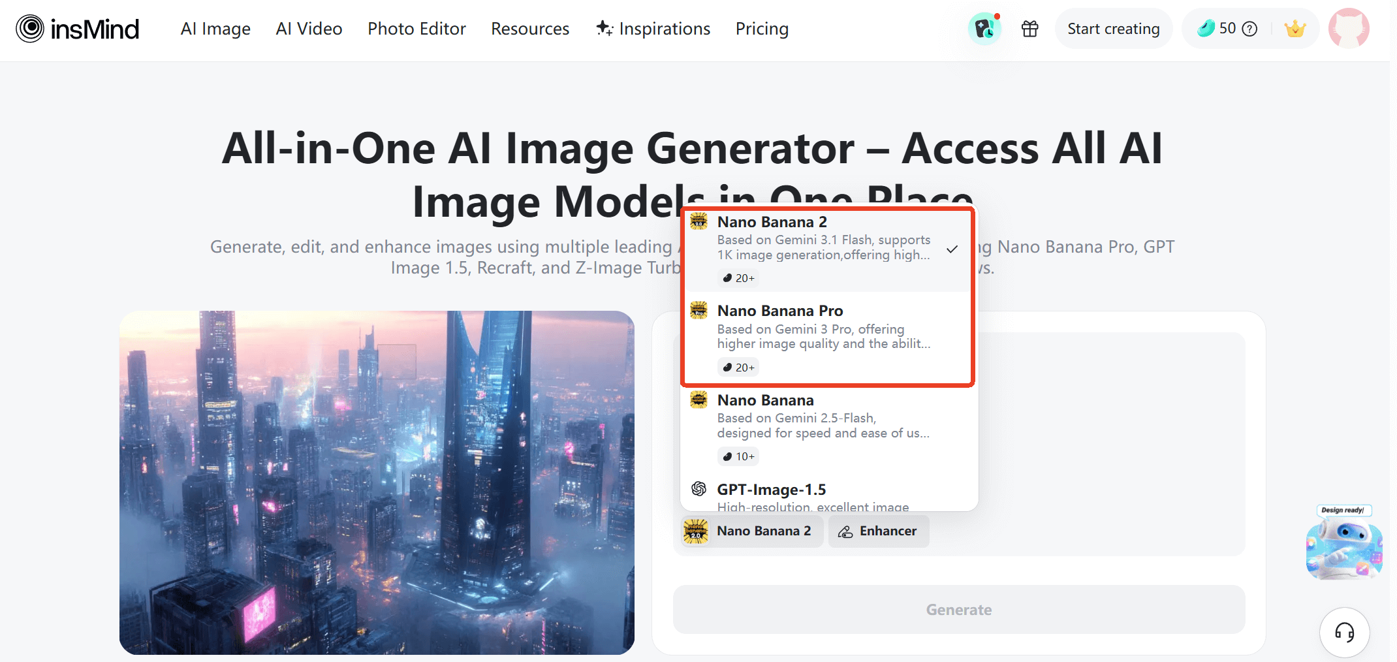
Task: Switch to the Photo Editor section
Action: (416, 28)
